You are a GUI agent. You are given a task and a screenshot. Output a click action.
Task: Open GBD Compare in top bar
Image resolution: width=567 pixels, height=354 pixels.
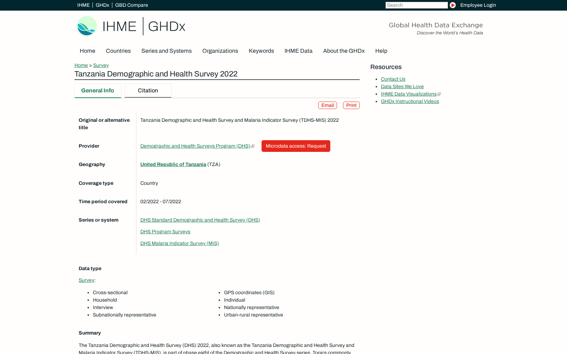click(131, 5)
